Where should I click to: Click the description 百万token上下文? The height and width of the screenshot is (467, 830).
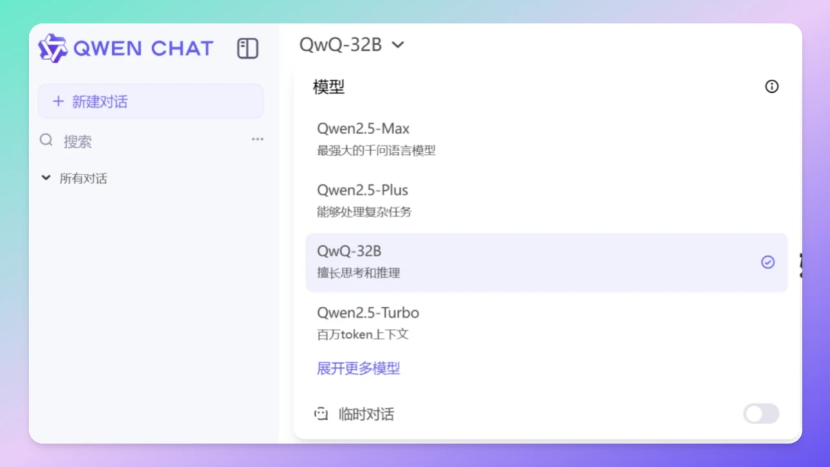362,335
